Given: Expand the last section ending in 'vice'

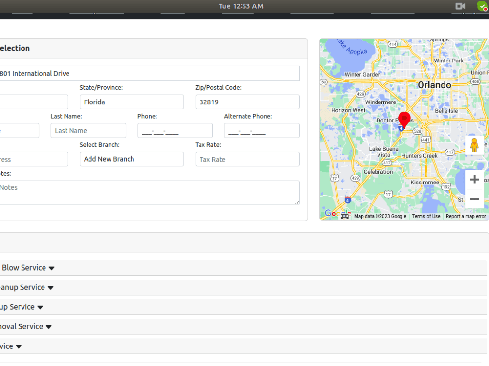Looking at the screenshot, I should tap(19, 346).
